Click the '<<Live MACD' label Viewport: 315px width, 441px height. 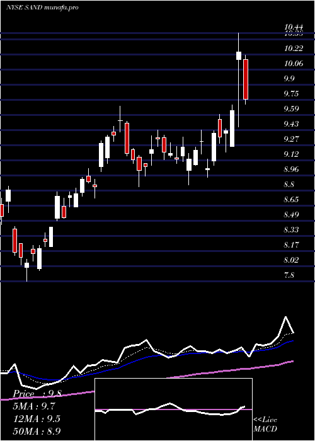point(265,425)
